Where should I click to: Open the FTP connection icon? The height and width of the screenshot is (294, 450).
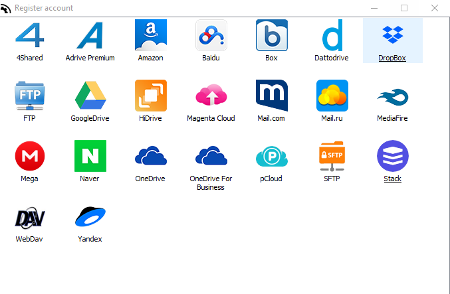pyautogui.click(x=29, y=96)
